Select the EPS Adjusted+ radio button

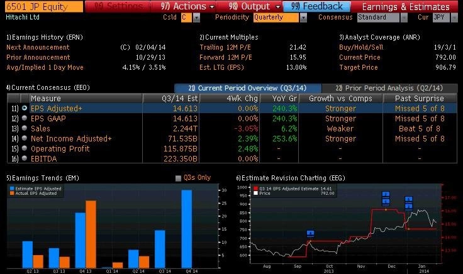[x=25, y=108]
